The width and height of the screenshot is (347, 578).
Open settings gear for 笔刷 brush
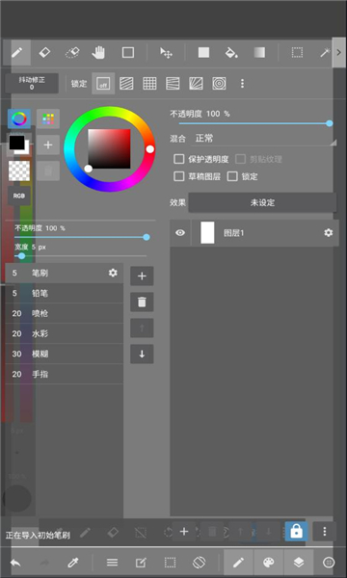tap(113, 273)
